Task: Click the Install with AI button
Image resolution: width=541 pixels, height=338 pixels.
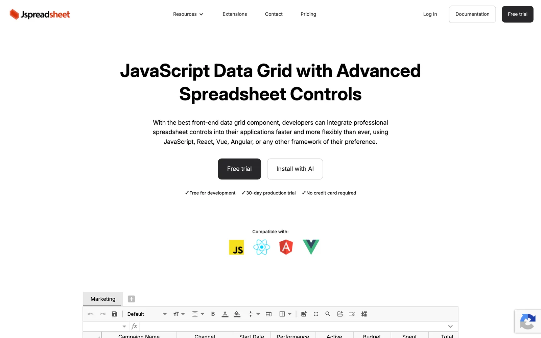Action: [x=295, y=169]
